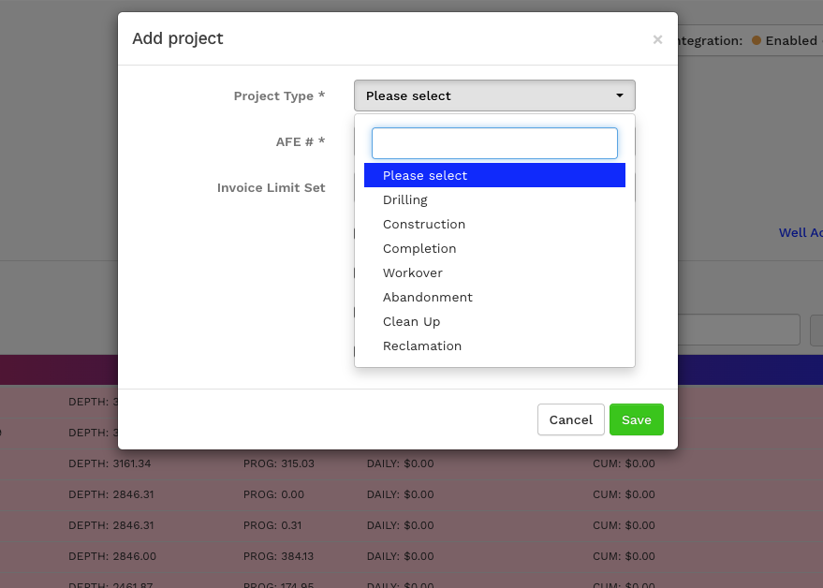Choose Workover as the project type
Screen dimensions: 823x588
[413, 272]
